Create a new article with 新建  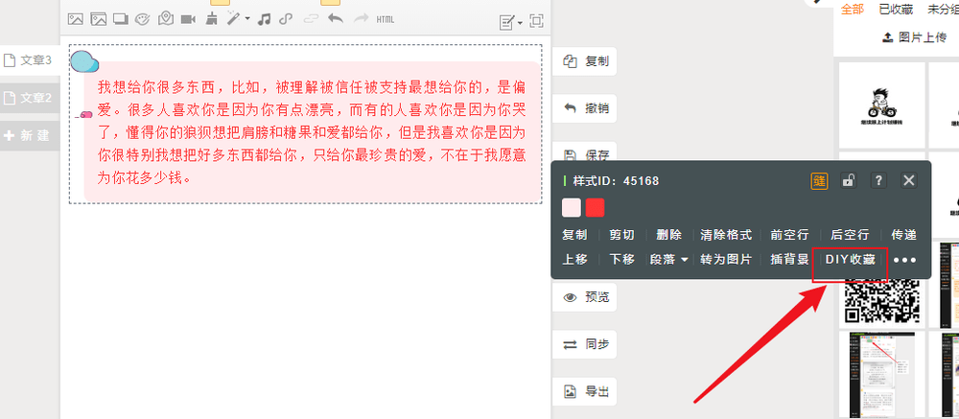30,135
